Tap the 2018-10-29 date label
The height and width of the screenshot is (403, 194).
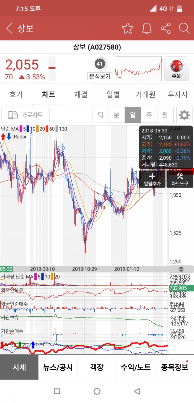click(84, 269)
